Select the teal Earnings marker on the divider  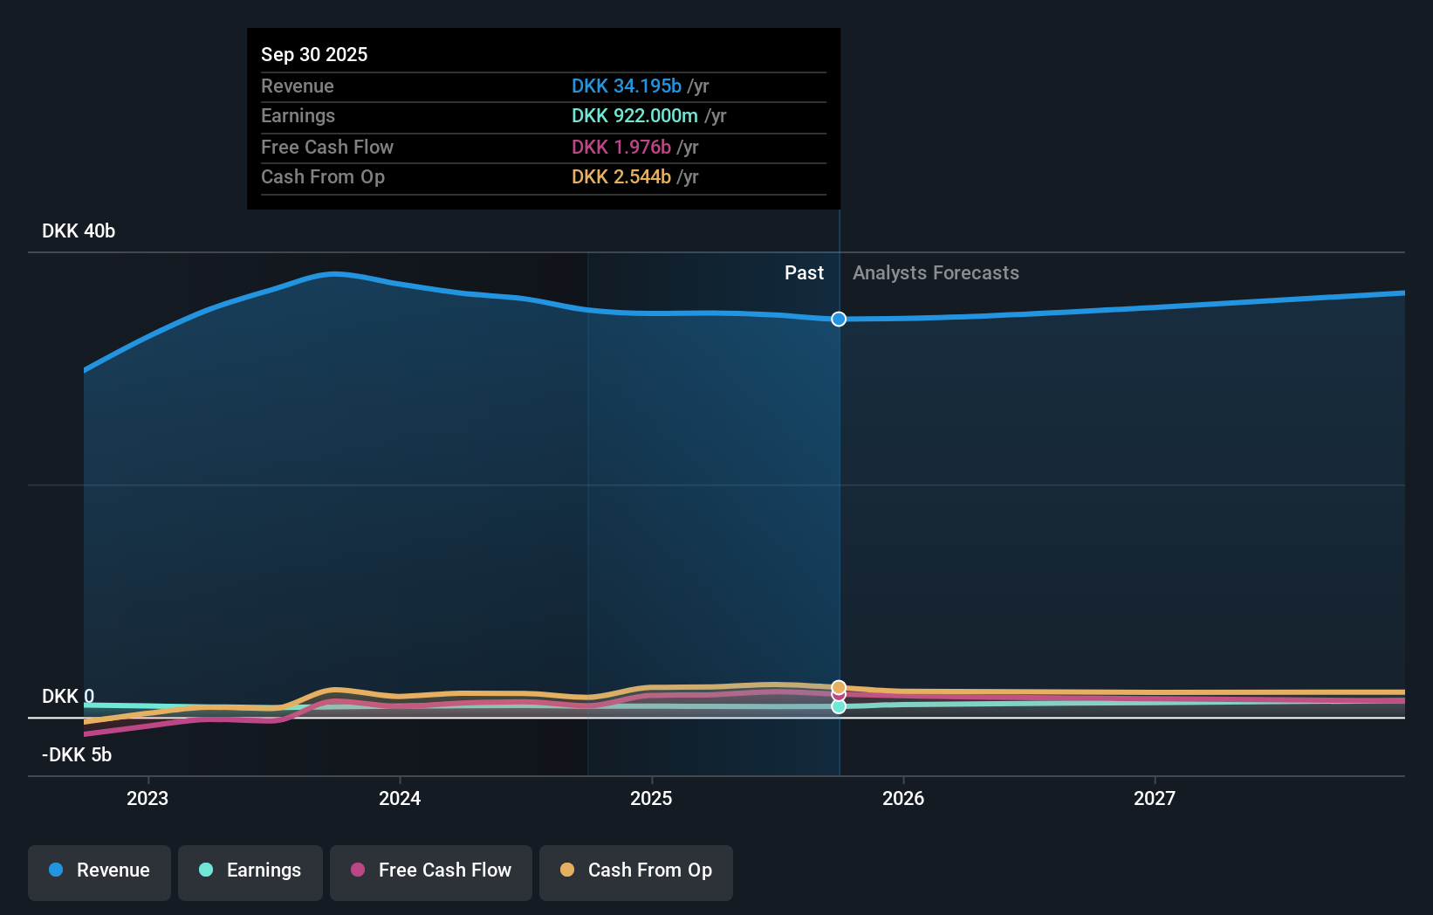838,706
